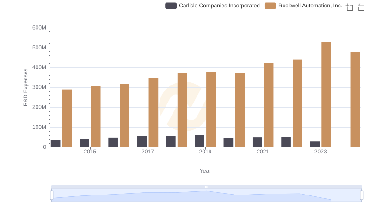The width and height of the screenshot is (370, 213).
Task: Click the zoom reset restore icon
Action: pos(361,7)
